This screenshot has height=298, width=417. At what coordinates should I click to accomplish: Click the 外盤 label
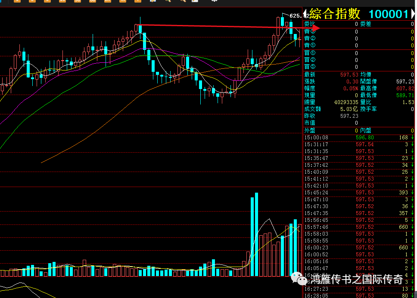pyautogui.click(x=310, y=131)
